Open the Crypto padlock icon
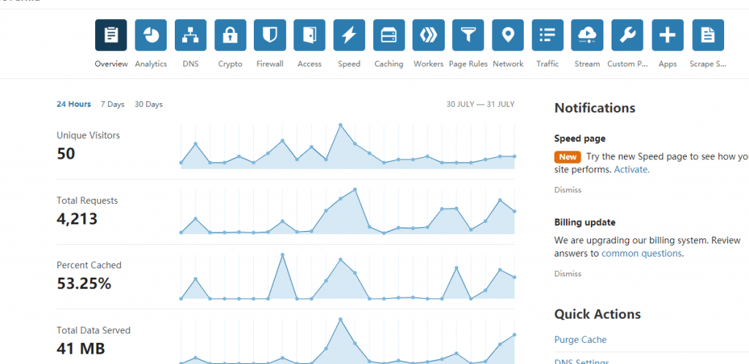749x364 pixels. click(x=230, y=35)
